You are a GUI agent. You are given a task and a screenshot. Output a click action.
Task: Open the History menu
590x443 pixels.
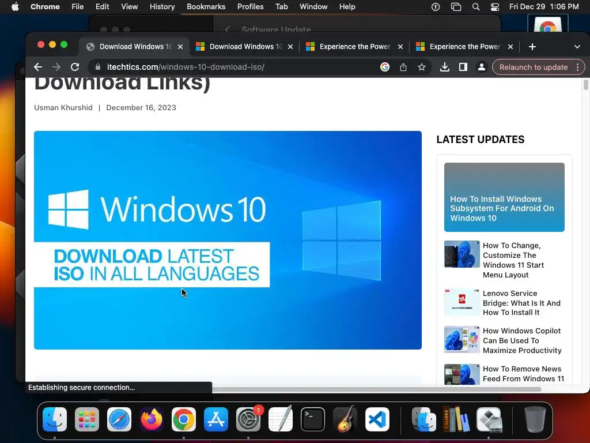click(x=162, y=7)
